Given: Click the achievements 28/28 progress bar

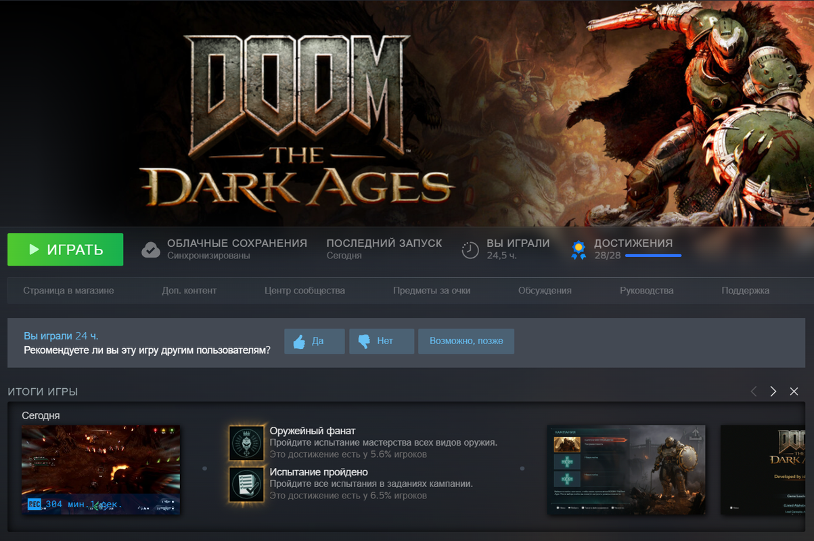Looking at the screenshot, I should (653, 256).
